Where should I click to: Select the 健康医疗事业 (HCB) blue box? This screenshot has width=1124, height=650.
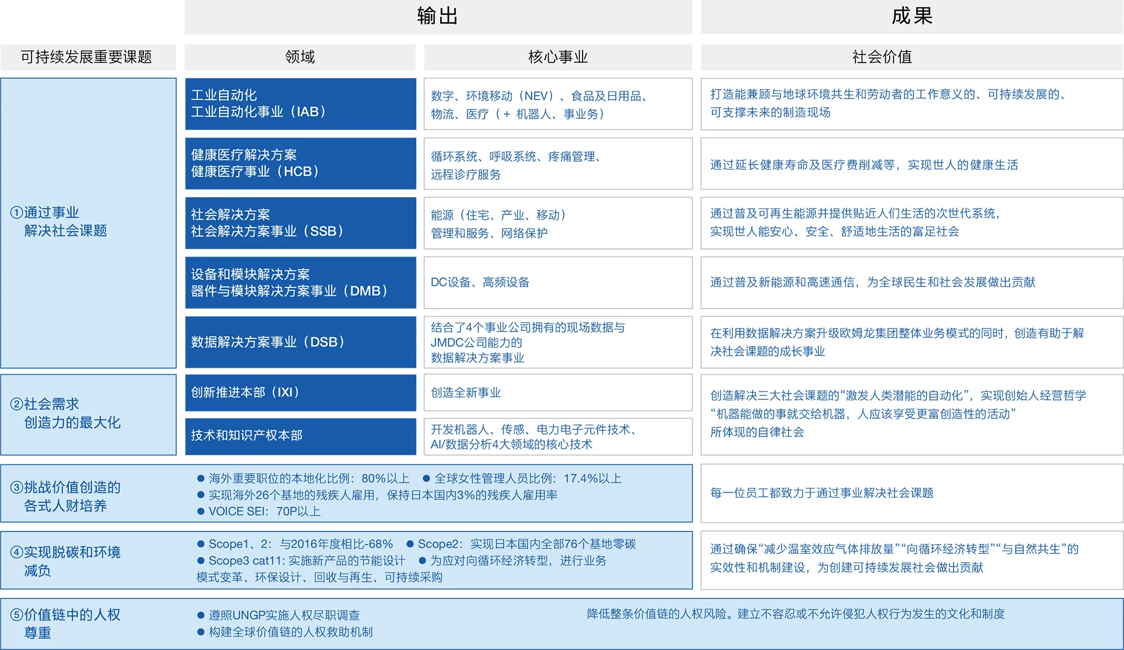300,163
